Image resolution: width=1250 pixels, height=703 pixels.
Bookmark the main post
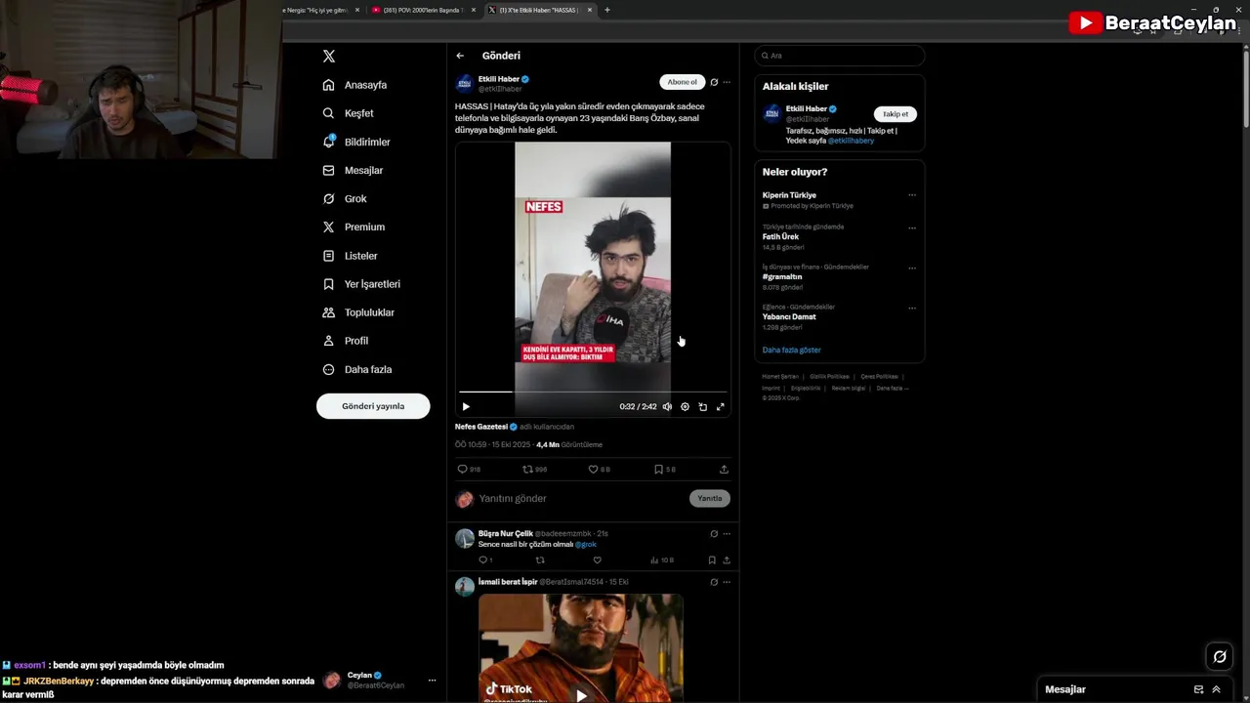click(x=658, y=470)
